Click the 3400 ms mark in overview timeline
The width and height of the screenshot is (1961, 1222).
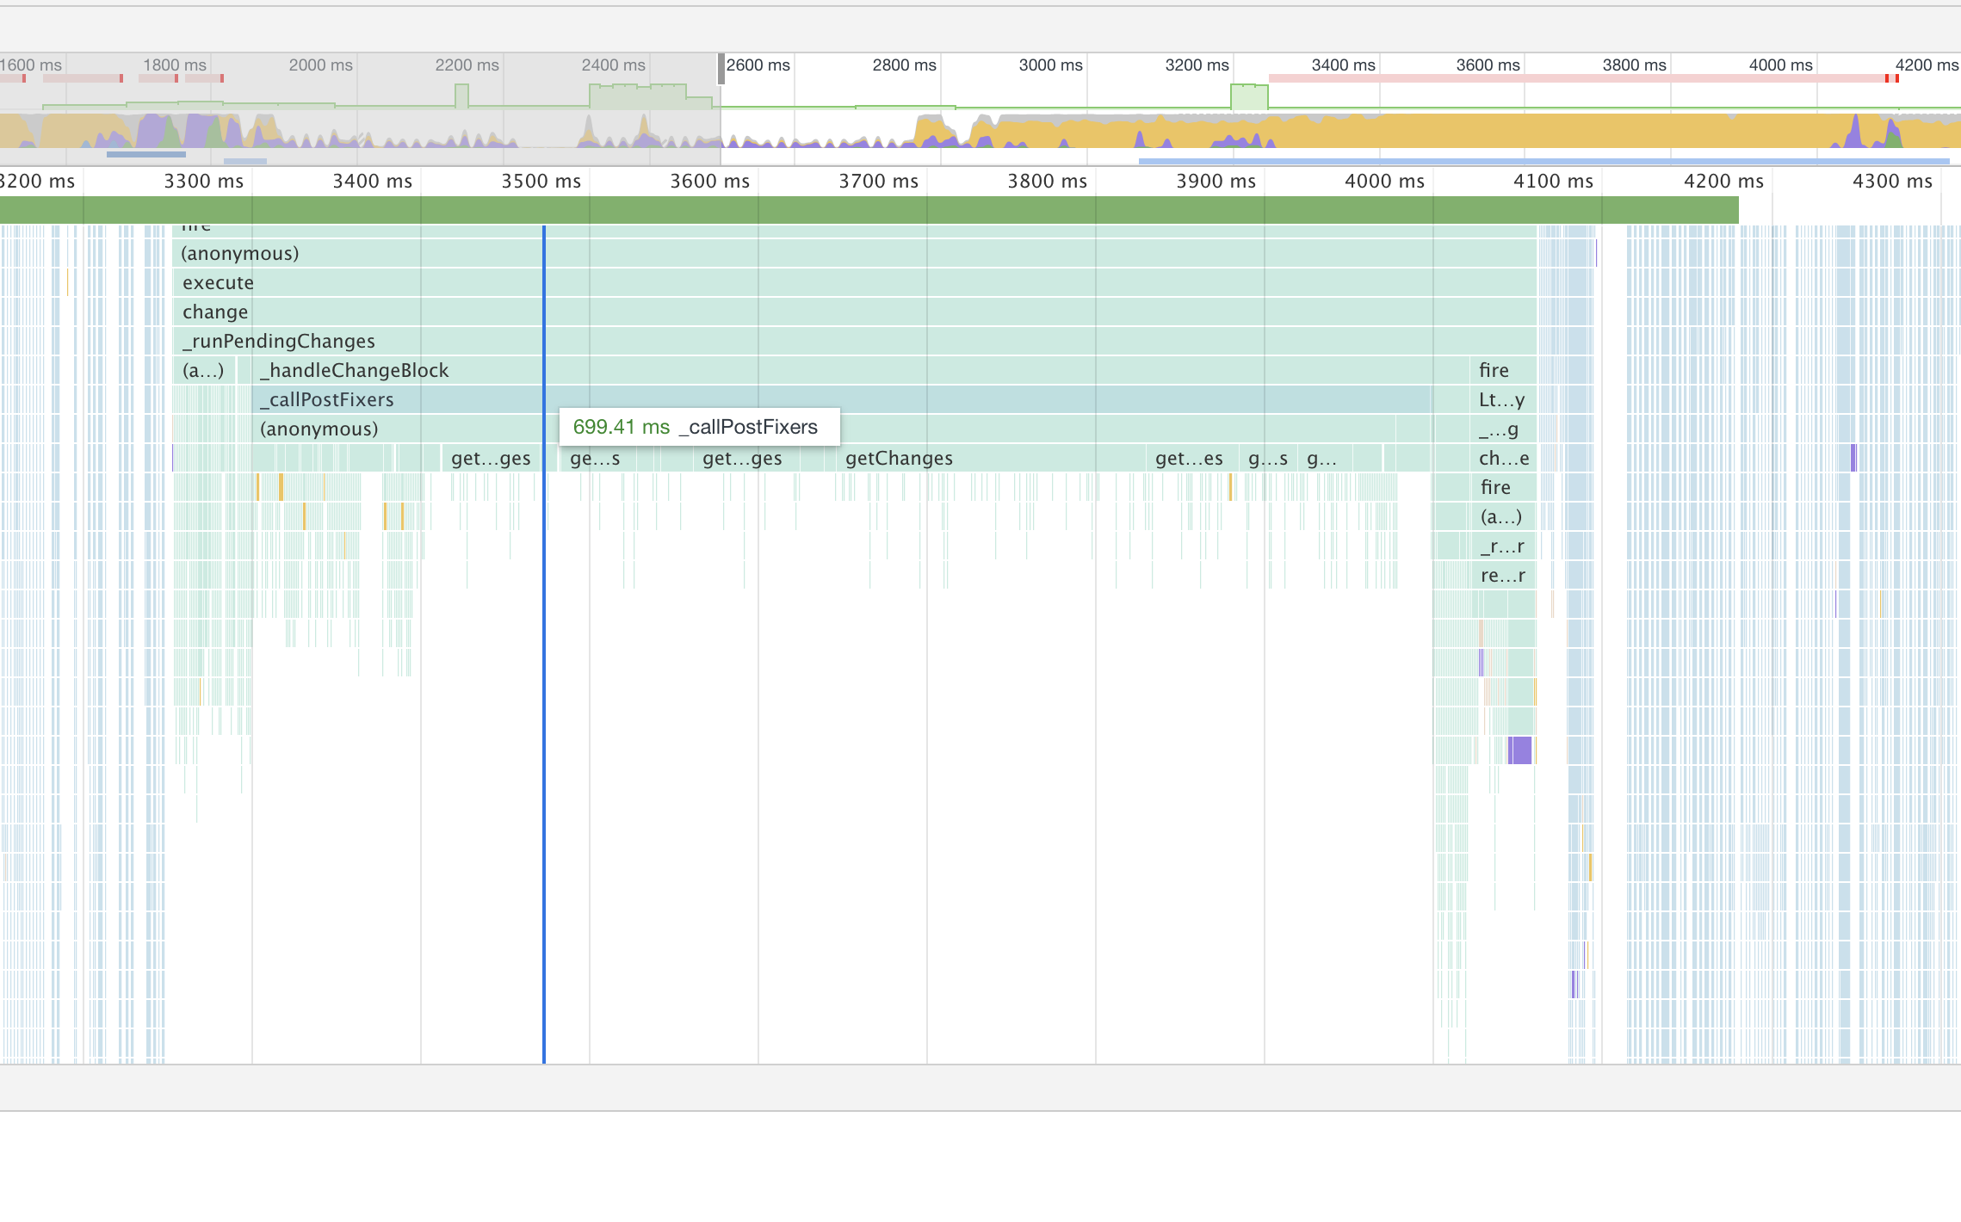tap(1343, 65)
